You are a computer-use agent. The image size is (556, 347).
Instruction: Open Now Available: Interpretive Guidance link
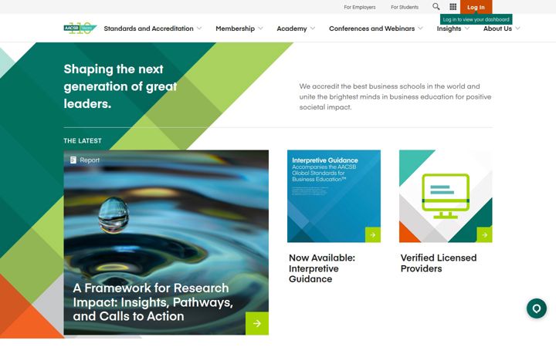pyautogui.click(x=322, y=268)
